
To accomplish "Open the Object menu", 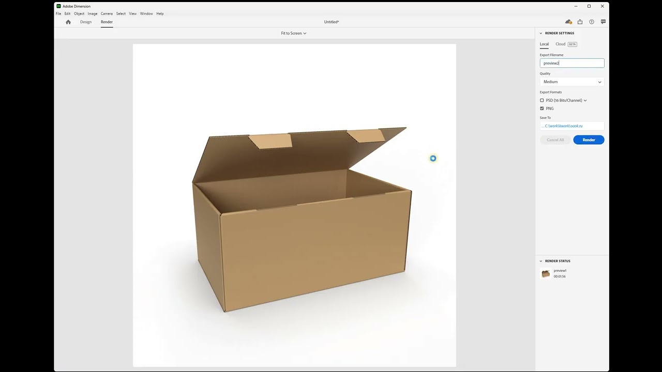I will (79, 13).
